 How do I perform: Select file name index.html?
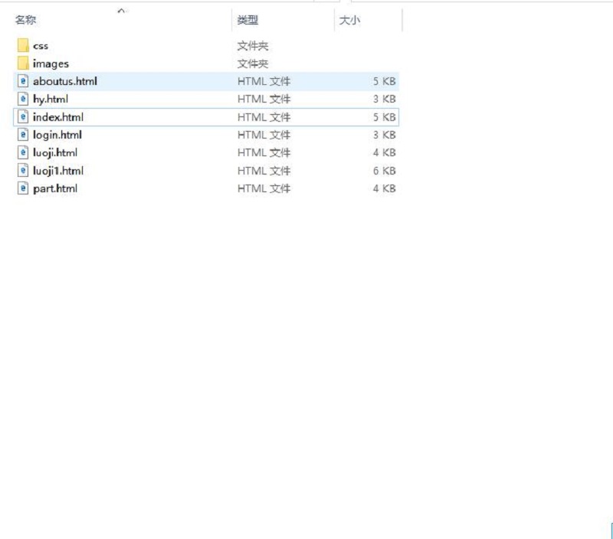(58, 117)
